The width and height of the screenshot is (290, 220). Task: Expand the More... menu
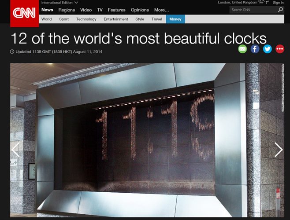click(161, 10)
